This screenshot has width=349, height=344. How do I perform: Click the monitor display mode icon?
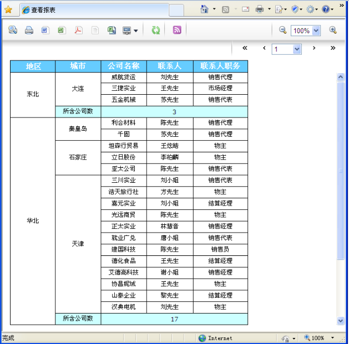click(x=127, y=30)
